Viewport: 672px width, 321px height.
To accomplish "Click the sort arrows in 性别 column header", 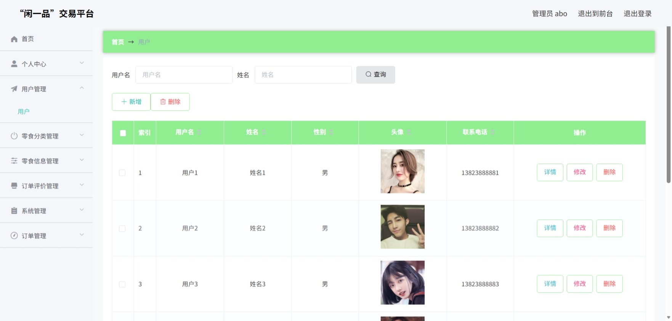I will [x=331, y=132].
